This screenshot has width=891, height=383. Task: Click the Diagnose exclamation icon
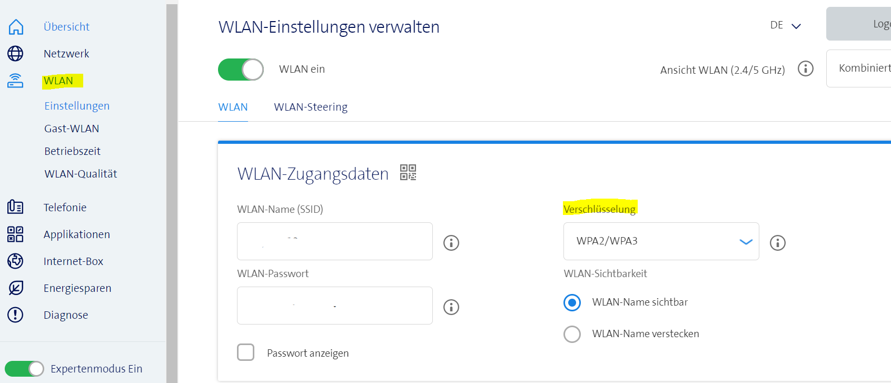(15, 315)
